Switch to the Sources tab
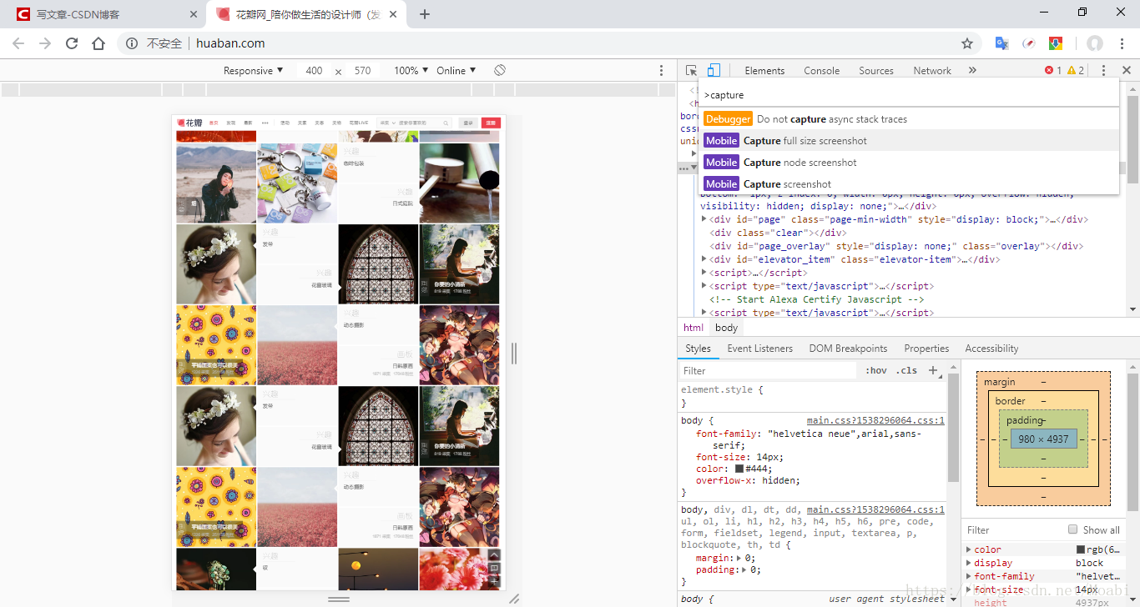This screenshot has height=607, width=1140. (x=876, y=71)
